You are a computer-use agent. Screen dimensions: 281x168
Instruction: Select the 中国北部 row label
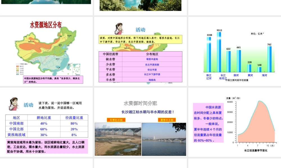point(17,129)
